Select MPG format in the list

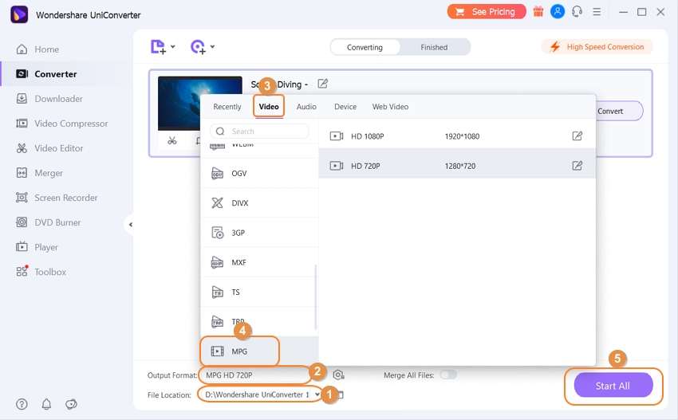click(x=259, y=351)
